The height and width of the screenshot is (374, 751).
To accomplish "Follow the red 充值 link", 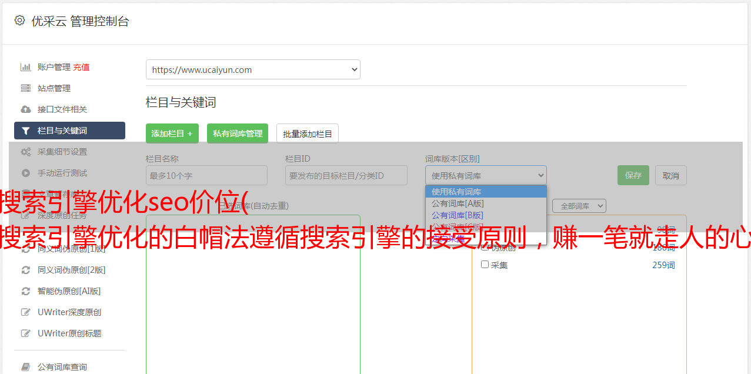I will pos(81,67).
